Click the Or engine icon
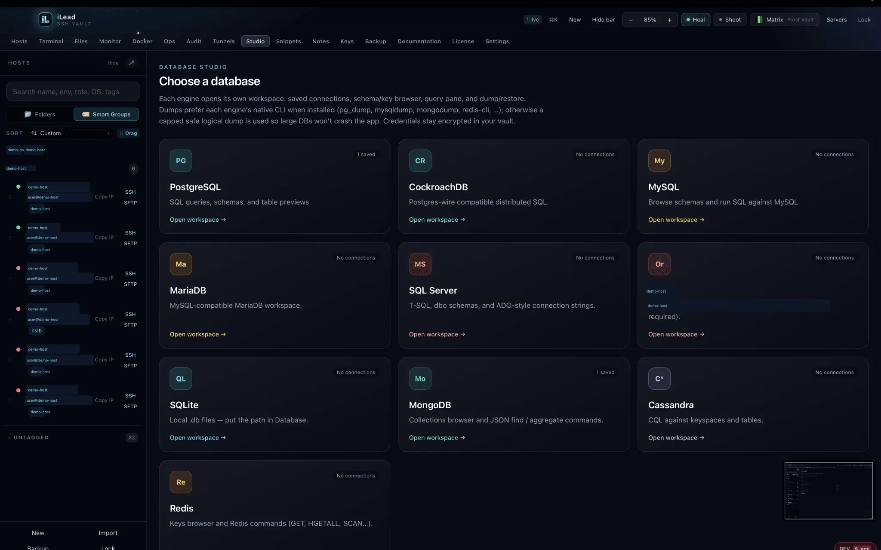Image resolution: width=881 pixels, height=550 pixels. [659, 264]
